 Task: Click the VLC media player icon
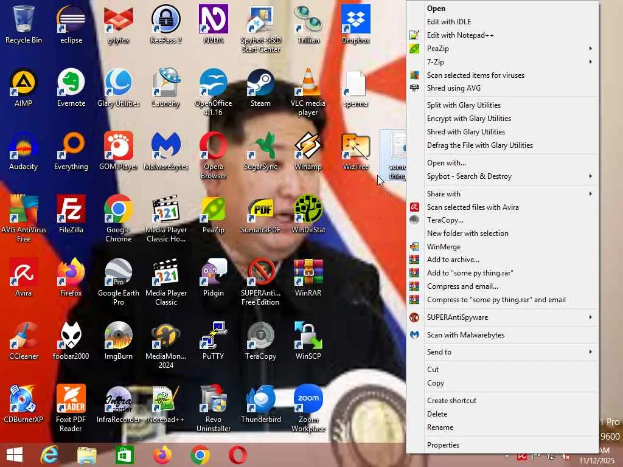tap(308, 92)
